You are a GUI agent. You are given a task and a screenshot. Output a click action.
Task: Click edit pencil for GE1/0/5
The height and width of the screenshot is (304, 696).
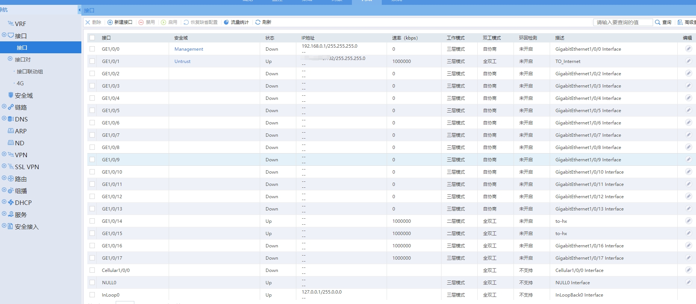tap(689, 110)
